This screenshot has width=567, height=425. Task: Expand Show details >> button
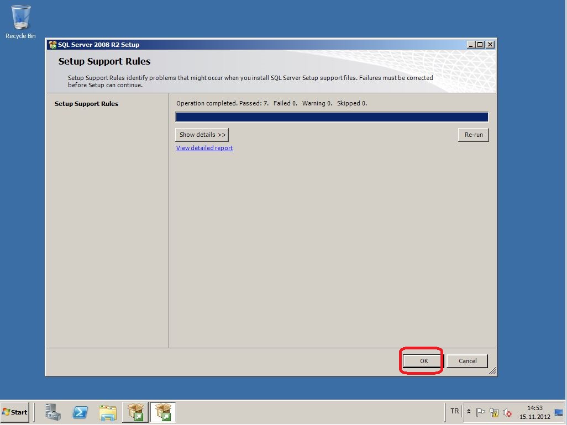[x=202, y=135]
